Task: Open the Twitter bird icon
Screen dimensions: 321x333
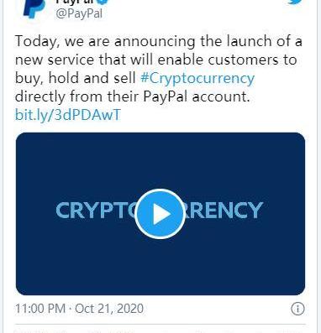Action: [x=297, y=3]
